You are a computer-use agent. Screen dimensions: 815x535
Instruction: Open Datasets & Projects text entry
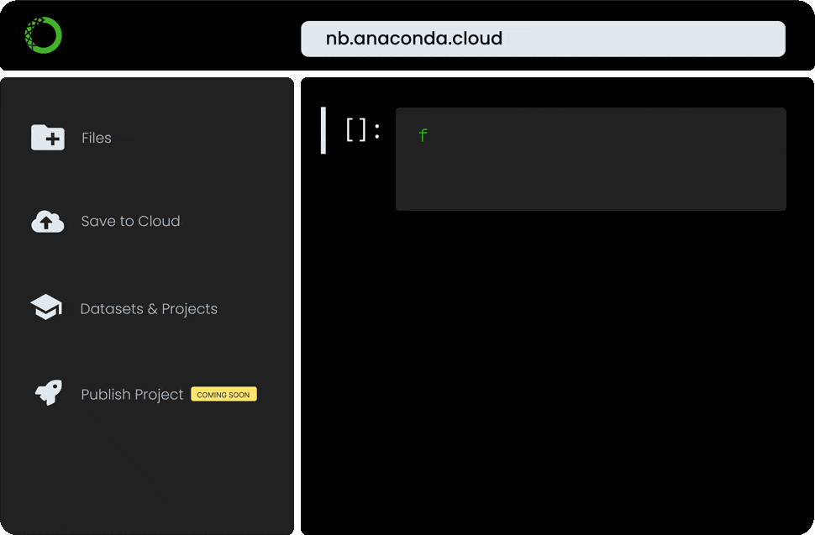(x=149, y=309)
